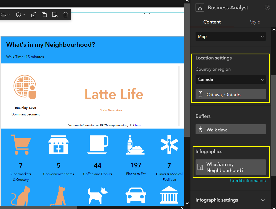Click the 'Dominant Segment' caption

point(26,114)
